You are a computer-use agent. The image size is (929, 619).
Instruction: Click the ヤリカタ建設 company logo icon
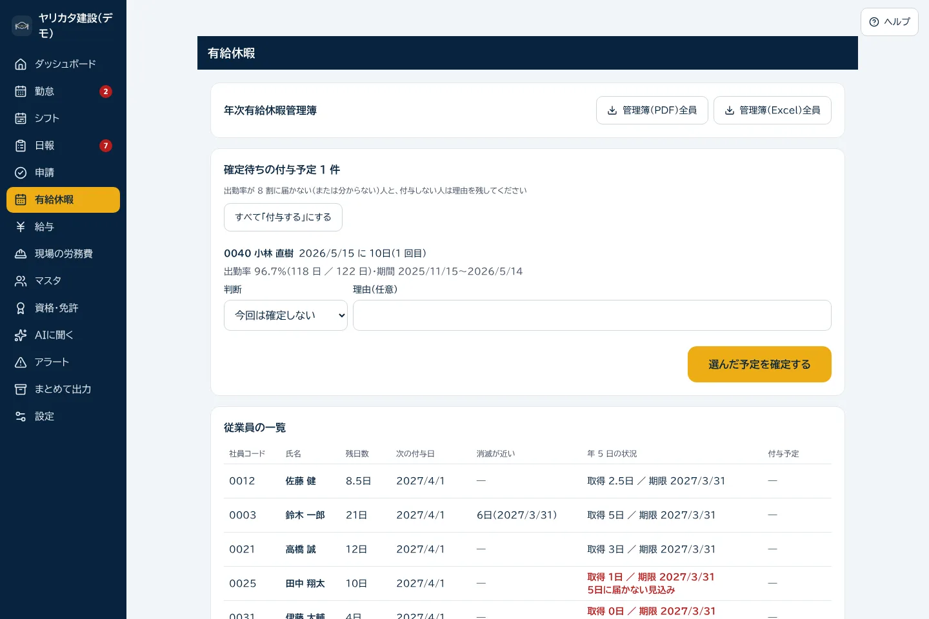pyautogui.click(x=22, y=26)
